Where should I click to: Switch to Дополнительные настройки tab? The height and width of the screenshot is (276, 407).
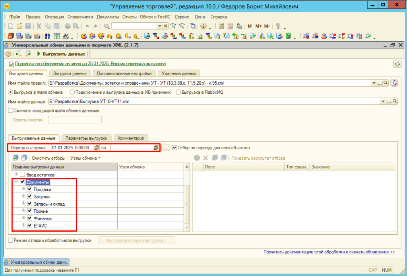tap(124, 73)
